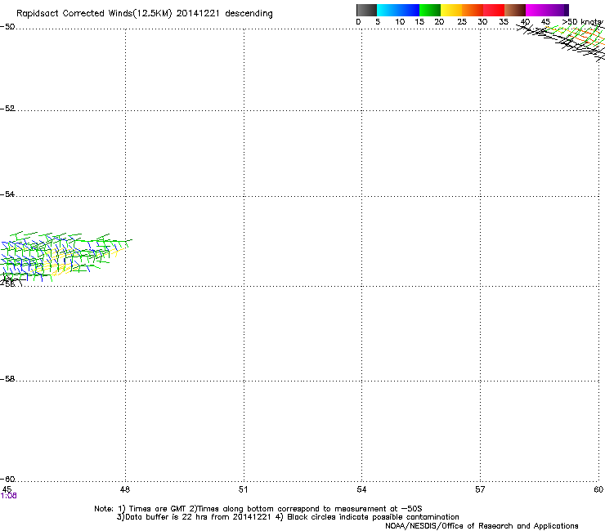The image size is (605, 531).
Task: Click the longitude label 57
Action: click(x=480, y=489)
